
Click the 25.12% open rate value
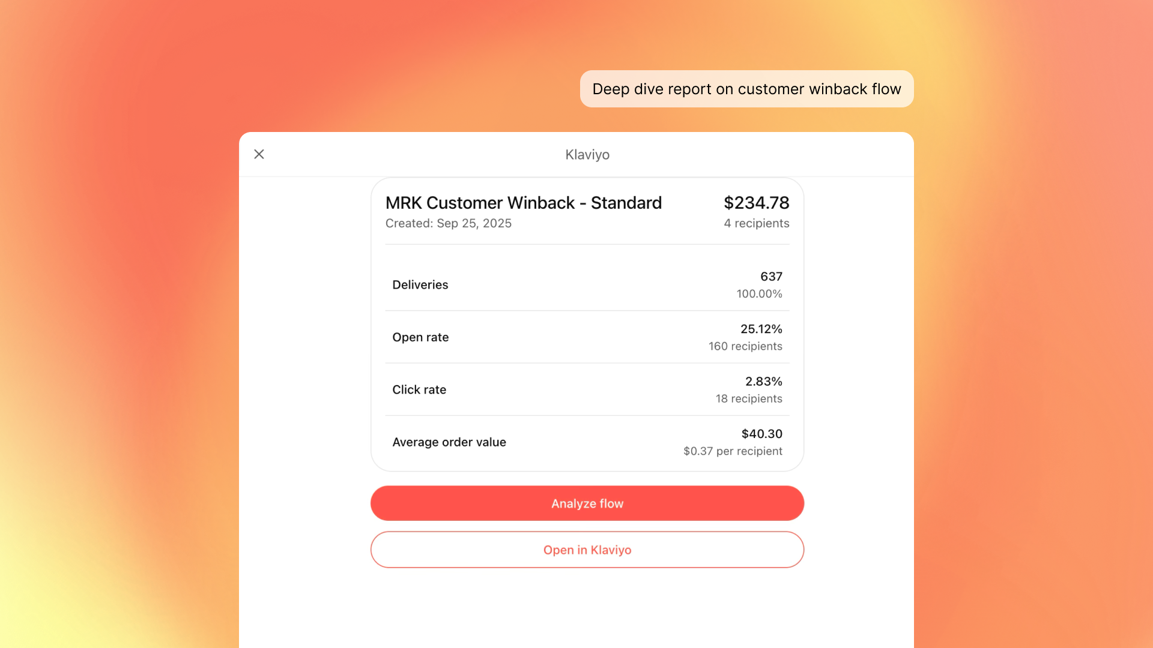(x=761, y=329)
